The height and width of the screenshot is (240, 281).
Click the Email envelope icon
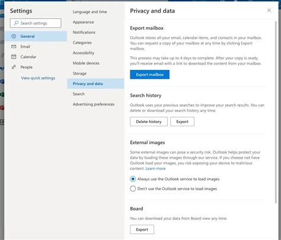point(14,46)
